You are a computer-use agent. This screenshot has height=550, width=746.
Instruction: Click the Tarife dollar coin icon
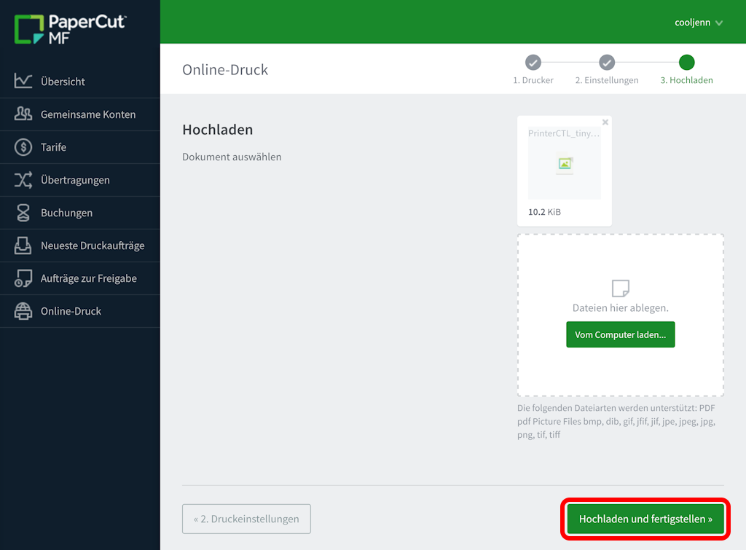point(23,147)
